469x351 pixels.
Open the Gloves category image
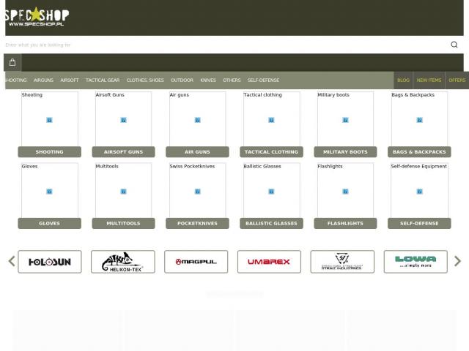(x=49, y=191)
